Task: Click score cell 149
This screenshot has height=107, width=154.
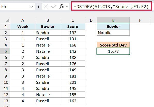Action: (x=73, y=70)
